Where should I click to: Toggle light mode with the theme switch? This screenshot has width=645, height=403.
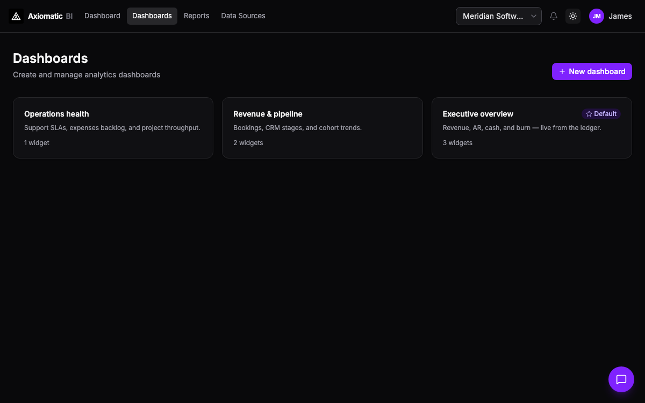point(573,16)
